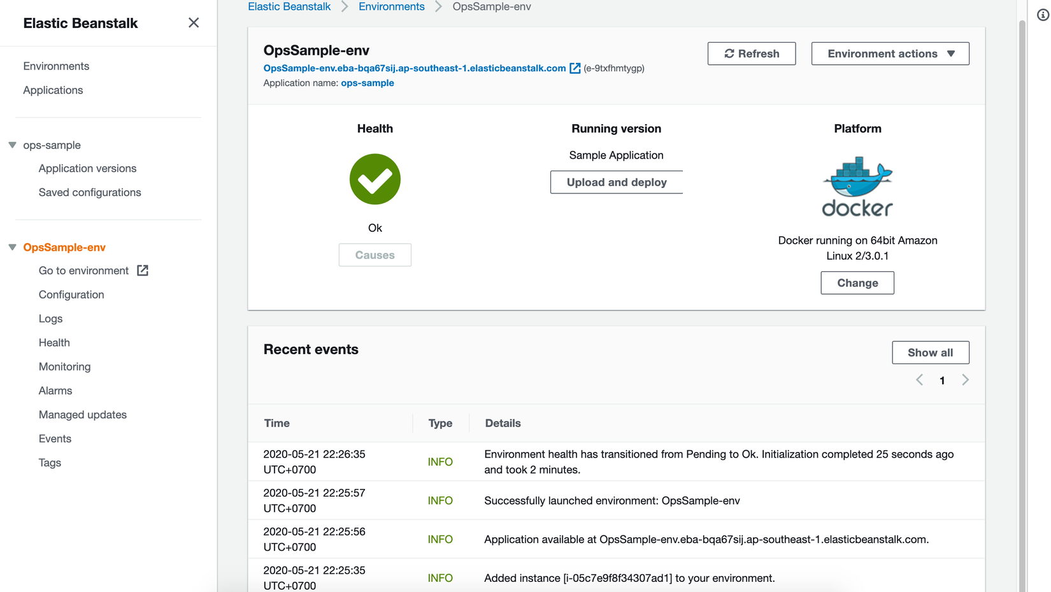Image resolution: width=1051 pixels, height=592 pixels.
Task: Open the Environment actions dropdown
Action: [890, 53]
